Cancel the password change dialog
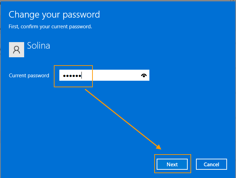 [x=211, y=164]
